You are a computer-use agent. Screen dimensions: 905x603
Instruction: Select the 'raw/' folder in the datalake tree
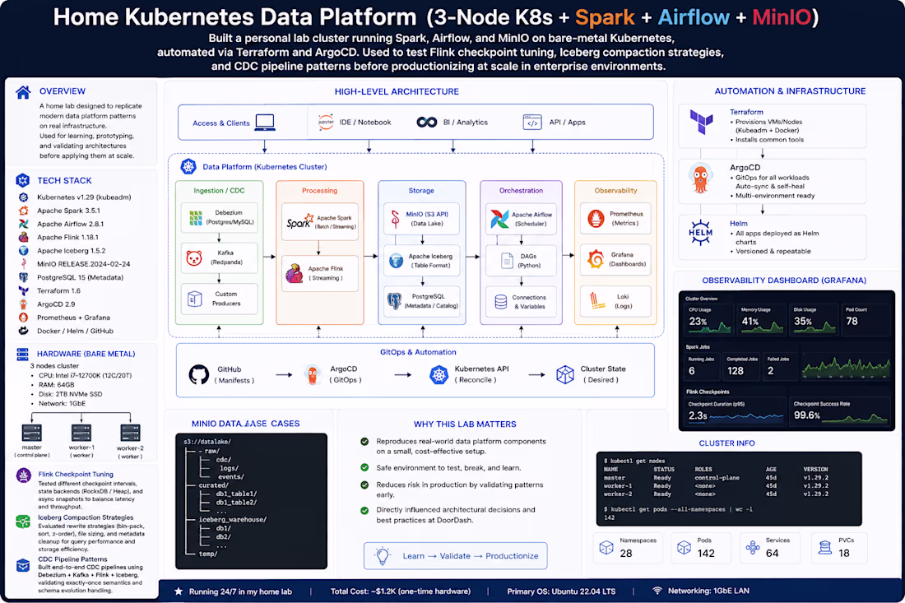pyautogui.click(x=211, y=451)
